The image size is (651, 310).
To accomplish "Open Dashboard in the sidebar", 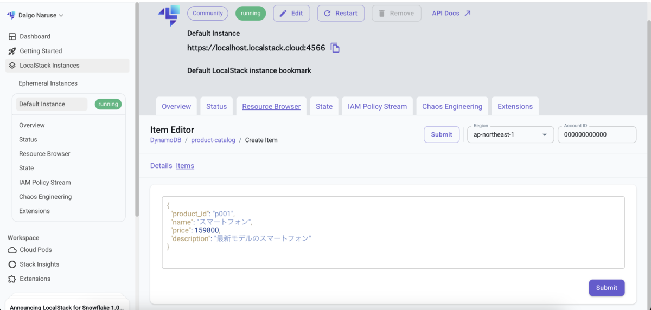I will 35,36.
